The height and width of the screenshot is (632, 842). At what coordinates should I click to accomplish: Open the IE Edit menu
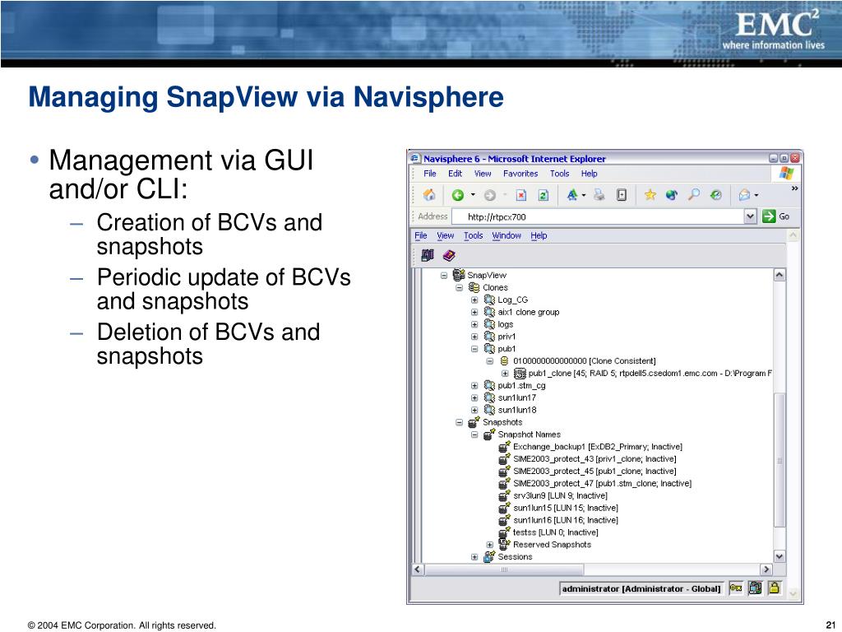[455, 174]
